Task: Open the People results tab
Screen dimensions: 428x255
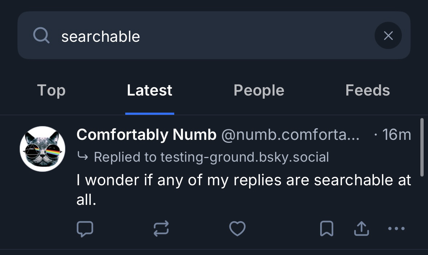Action: point(259,90)
